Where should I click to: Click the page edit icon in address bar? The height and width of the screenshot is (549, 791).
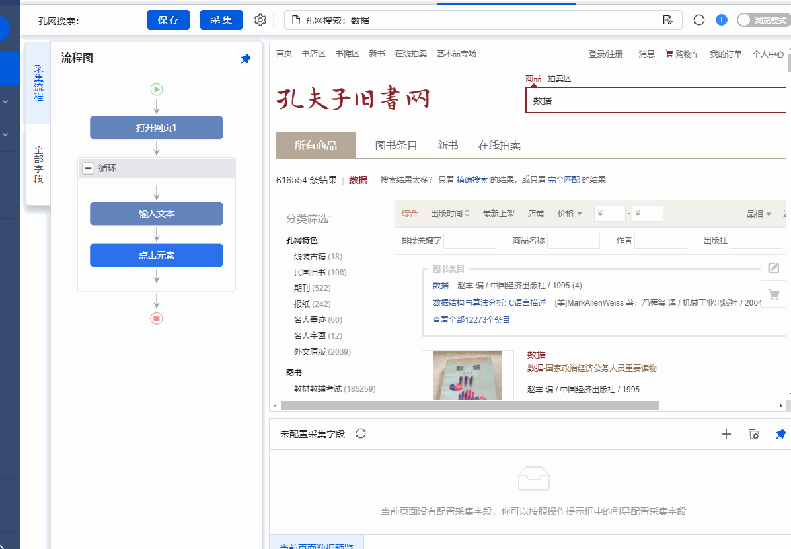point(668,21)
